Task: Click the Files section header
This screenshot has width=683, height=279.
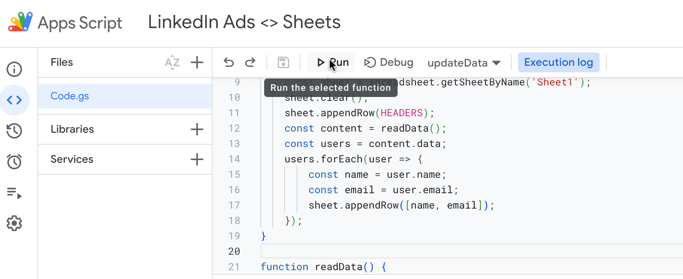Action: pyautogui.click(x=62, y=62)
